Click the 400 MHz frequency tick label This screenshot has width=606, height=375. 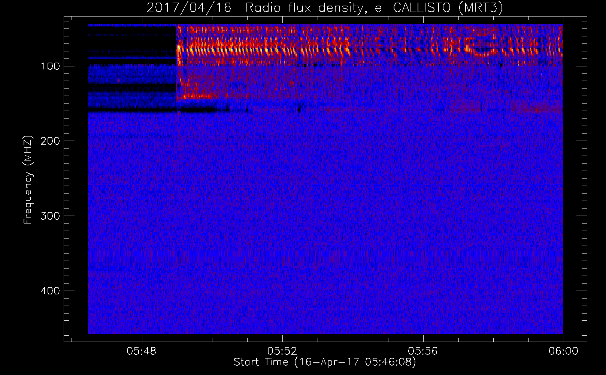[50, 291]
